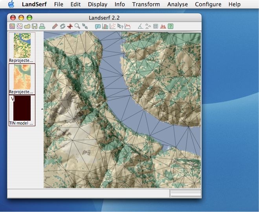Click the open vector contour icon
259x212 pixels.
point(20,26)
